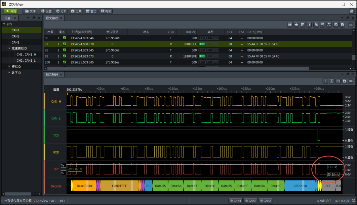Click the save waveform download icon
357x205 pixels.
(x=344, y=81)
